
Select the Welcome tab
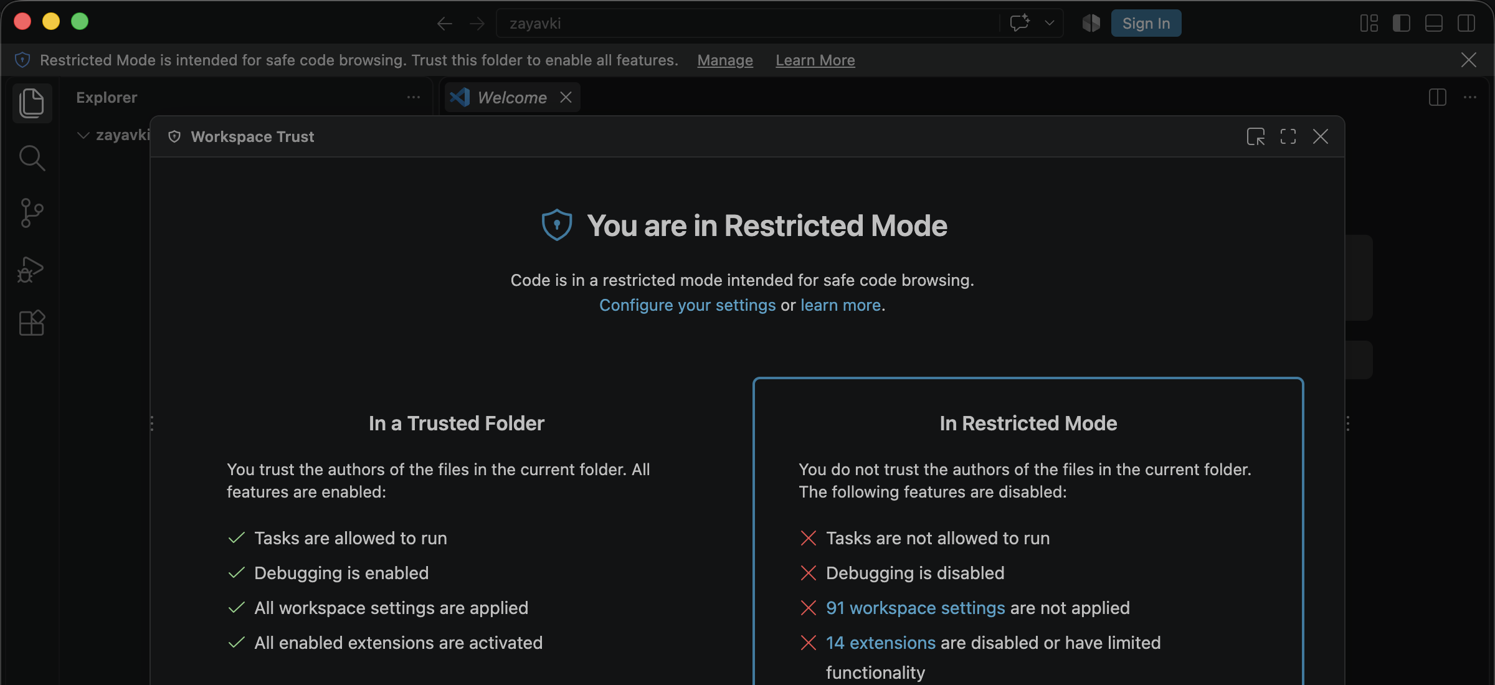[512, 97]
